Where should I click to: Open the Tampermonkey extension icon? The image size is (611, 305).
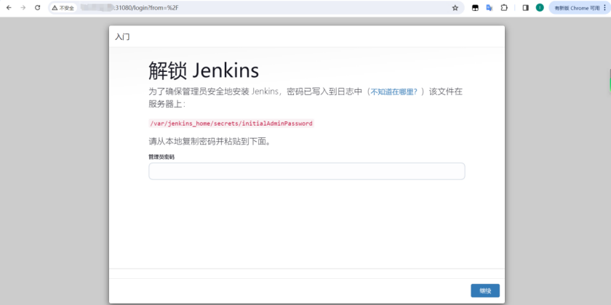475,8
